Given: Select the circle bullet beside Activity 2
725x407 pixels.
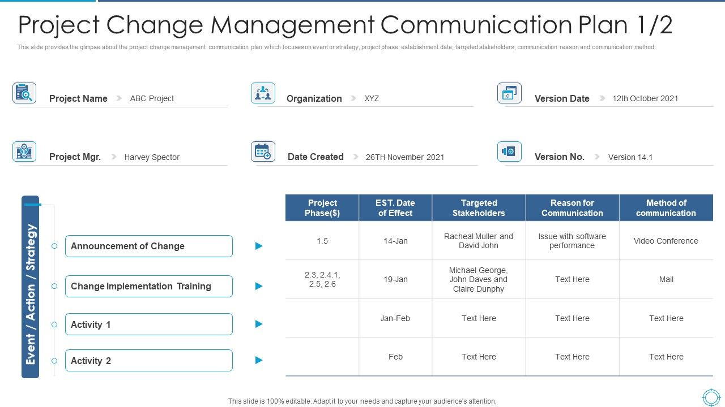Looking at the screenshot, I should [x=54, y=361].
